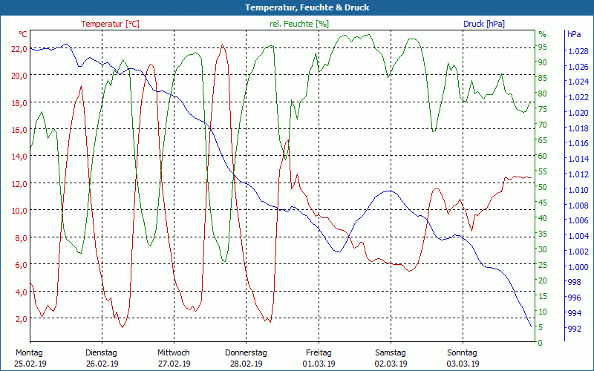Click the 22,0 temperature axis tick
The width and height of the screenshot is (594, 371).
click(x=19, y=48)
